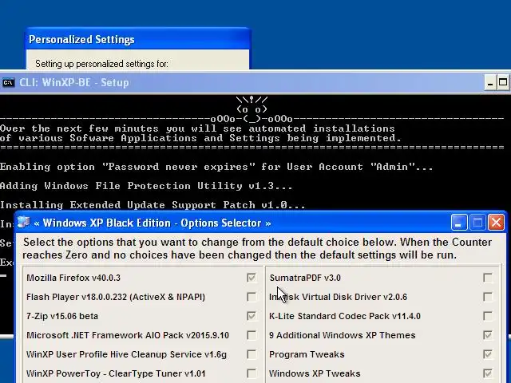Image resolution: width=511 pixels, height=383 pixels.
Task: Click the Program Tweaks label
Action: 307,354
